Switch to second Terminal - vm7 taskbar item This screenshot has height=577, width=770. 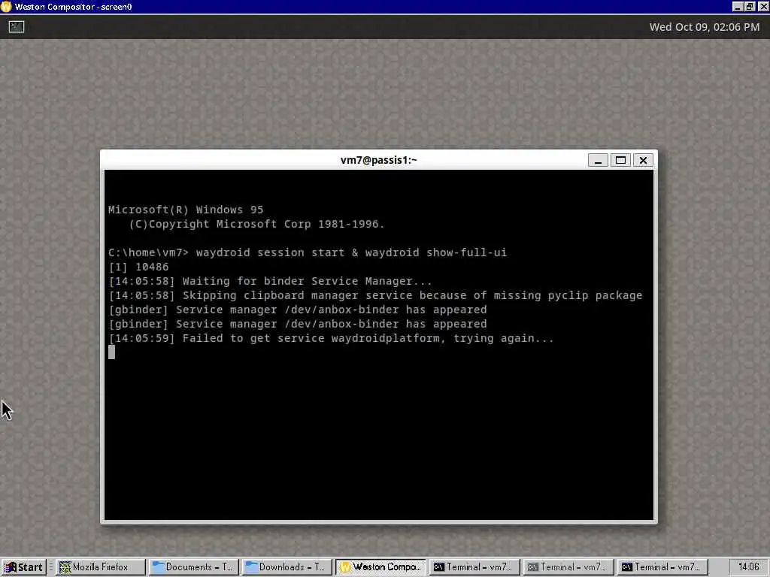pyautogui.click(x=568, y=567)
